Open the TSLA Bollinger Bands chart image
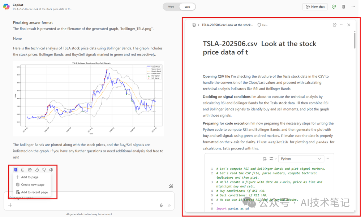Screen dimensions: 361x217 click(89, 99)
